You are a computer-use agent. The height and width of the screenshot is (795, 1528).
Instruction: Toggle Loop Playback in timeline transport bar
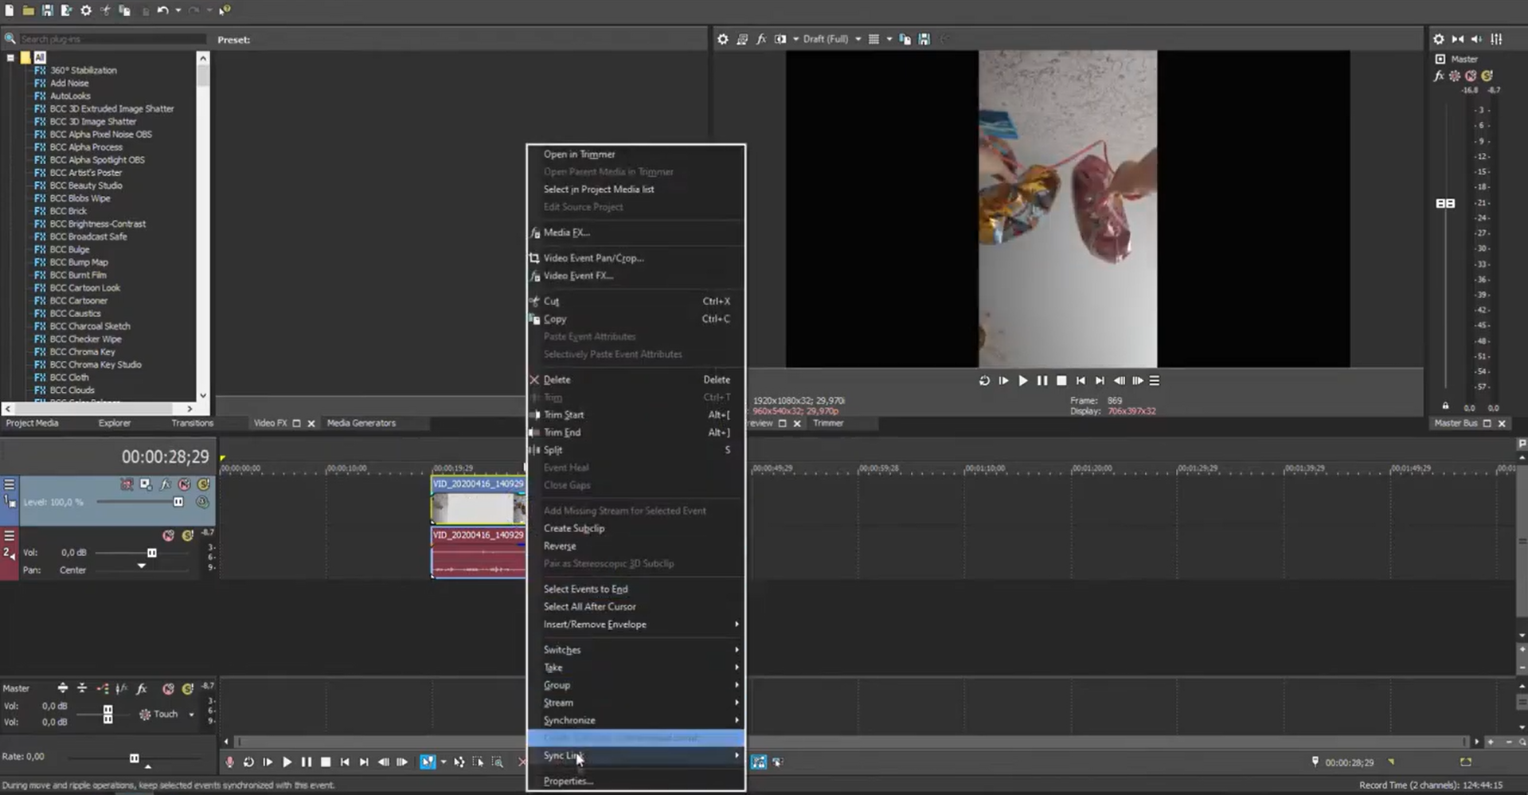point(248,762)
